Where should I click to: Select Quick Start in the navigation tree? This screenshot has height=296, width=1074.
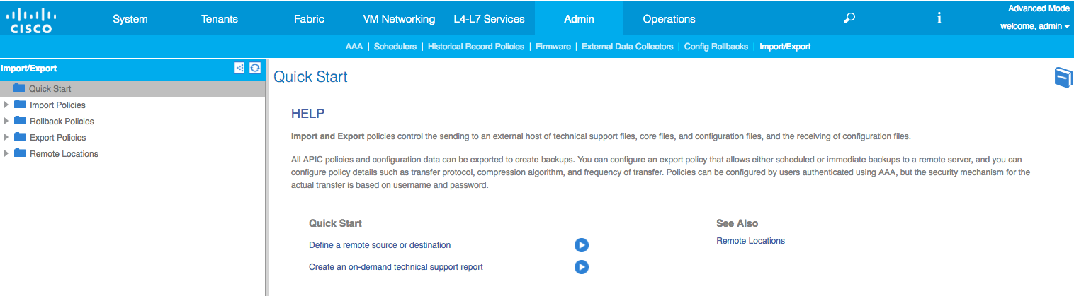(50, 89)
